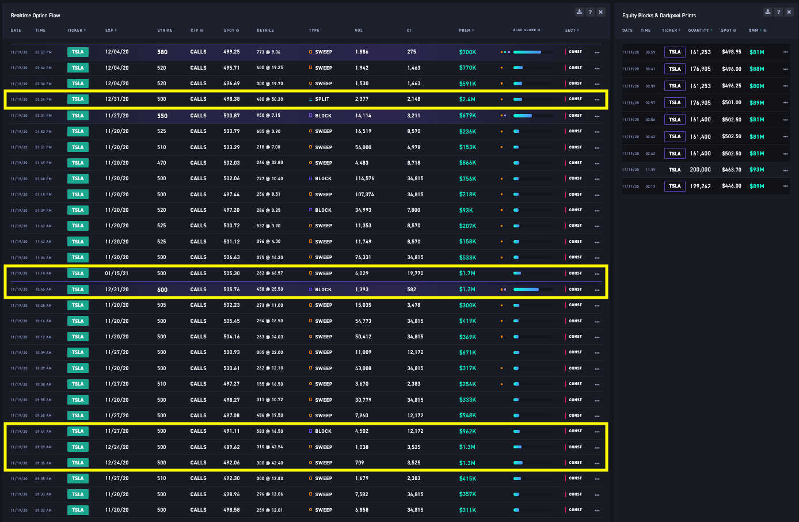Click the 19,770 open interest value

pos(415,273)
